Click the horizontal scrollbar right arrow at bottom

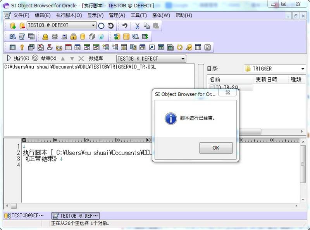tap(296, 206)
